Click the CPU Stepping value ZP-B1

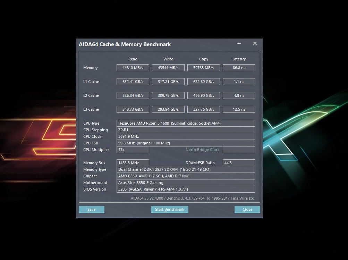pos(186,130)
